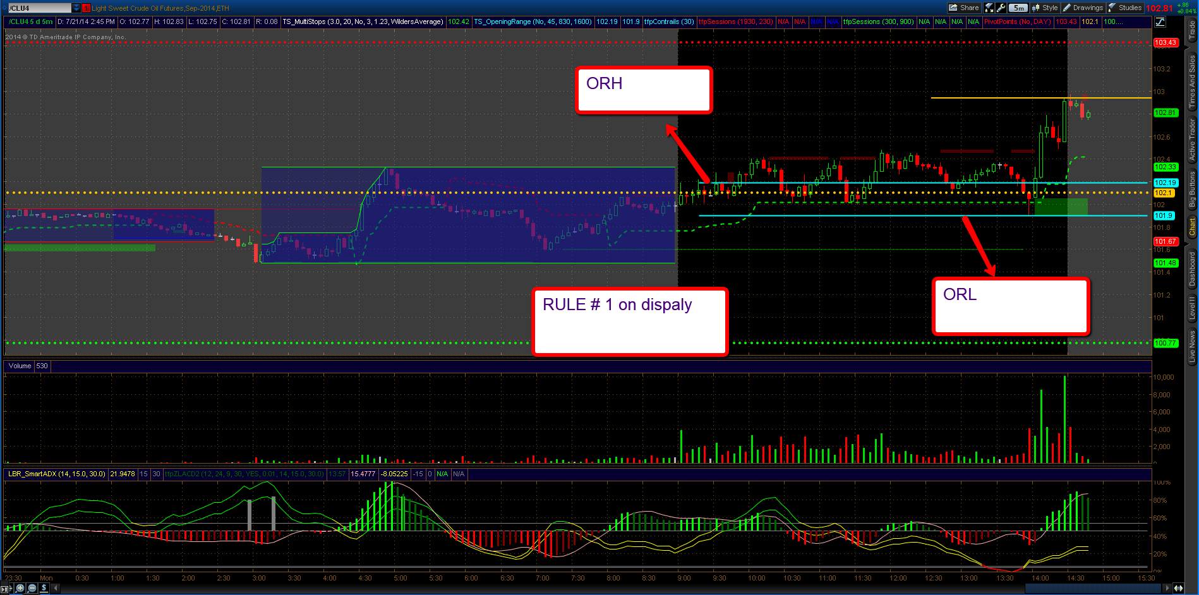Click the left scroll arrow on time axis
Viewport: 1199px width, 595px height.
pyautogui.click(x=56, y=588)
